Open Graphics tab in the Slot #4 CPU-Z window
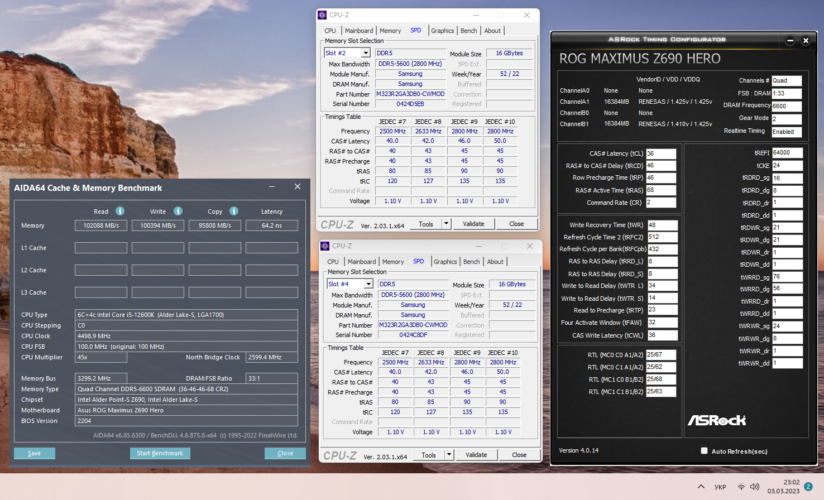The height and width of the screenshot is (500, 824). [x=445, y=262]
